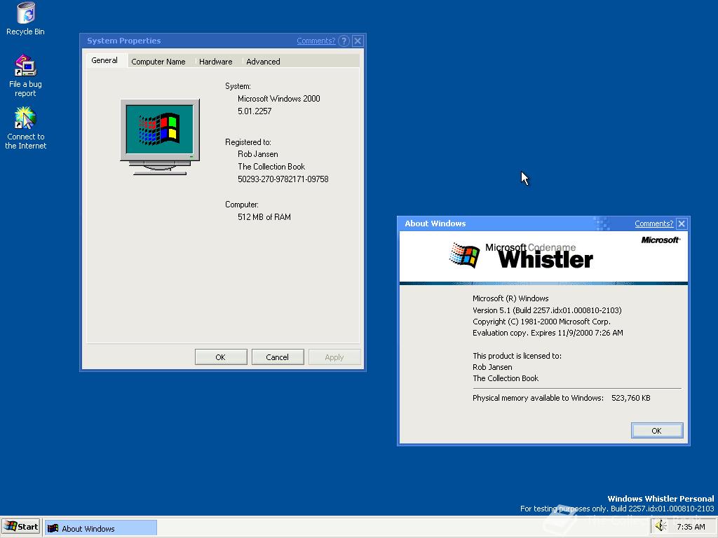Viewport: 718px width, 538px height.
Task: Click Cancel in System Properties
Action: [278, 357]
